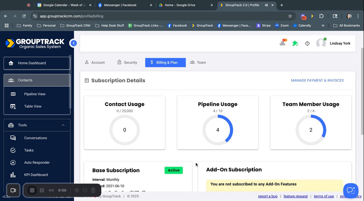Image resolution: width=364 pixels, height=201 pixels.
Task: Restart the recording with circular arrow
Action: click(85, 190)
